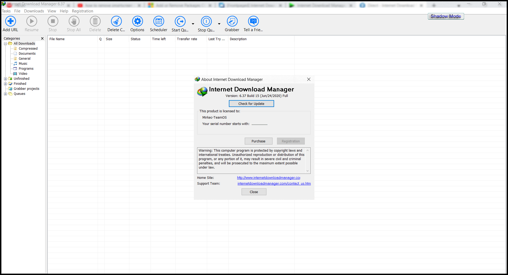Sort by Status column header
508x275 pixels.
click(x=140, y=39)
